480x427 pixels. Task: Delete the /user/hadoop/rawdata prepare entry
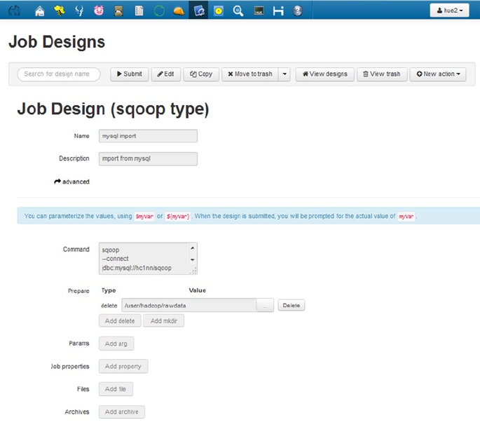292,306
